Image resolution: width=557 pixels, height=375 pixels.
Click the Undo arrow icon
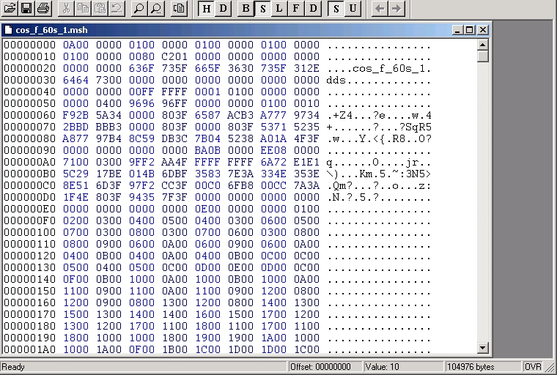tap(115, 9)
